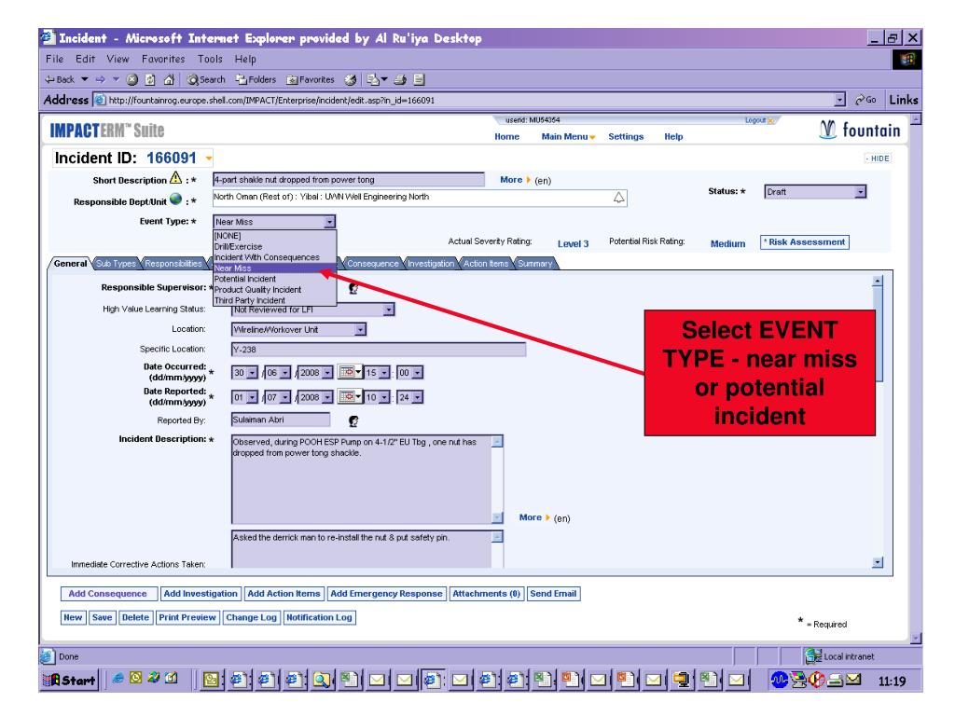
Task: Choose Product Quality Incident option
Action: coord(274,290)
